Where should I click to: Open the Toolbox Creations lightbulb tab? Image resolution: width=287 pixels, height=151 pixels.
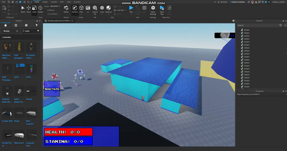coord(36,25)
